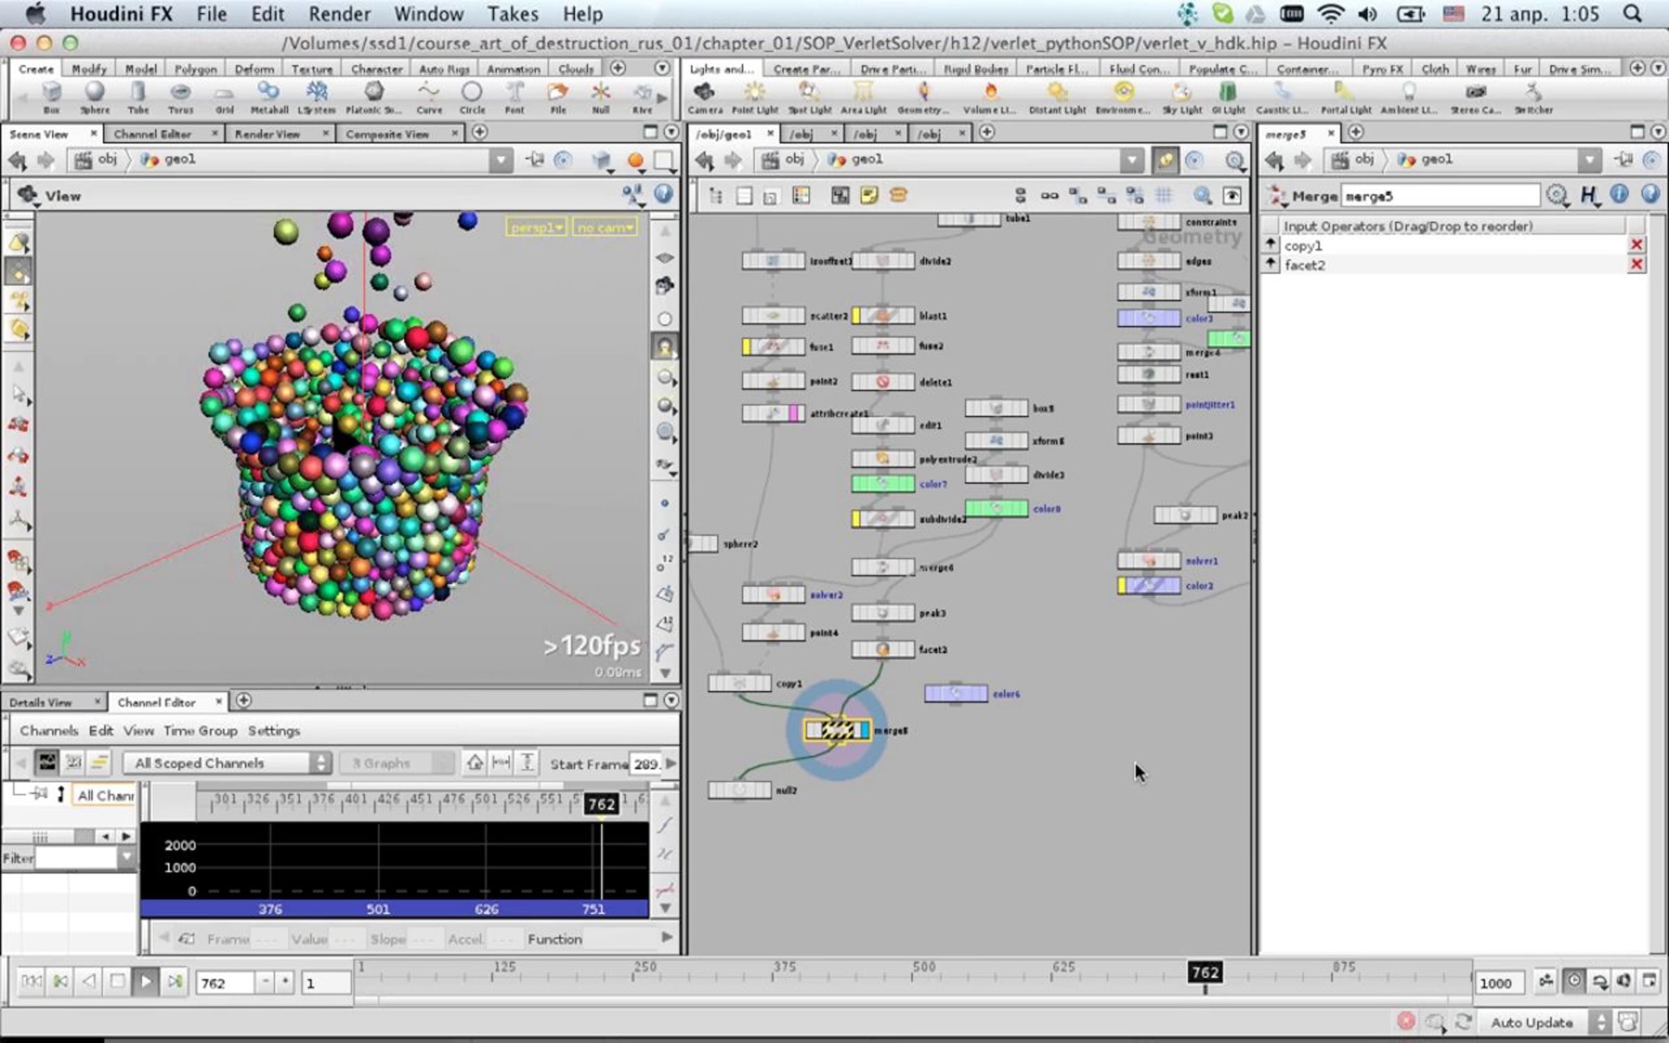Switch to the Render View tab

[268, 134]
